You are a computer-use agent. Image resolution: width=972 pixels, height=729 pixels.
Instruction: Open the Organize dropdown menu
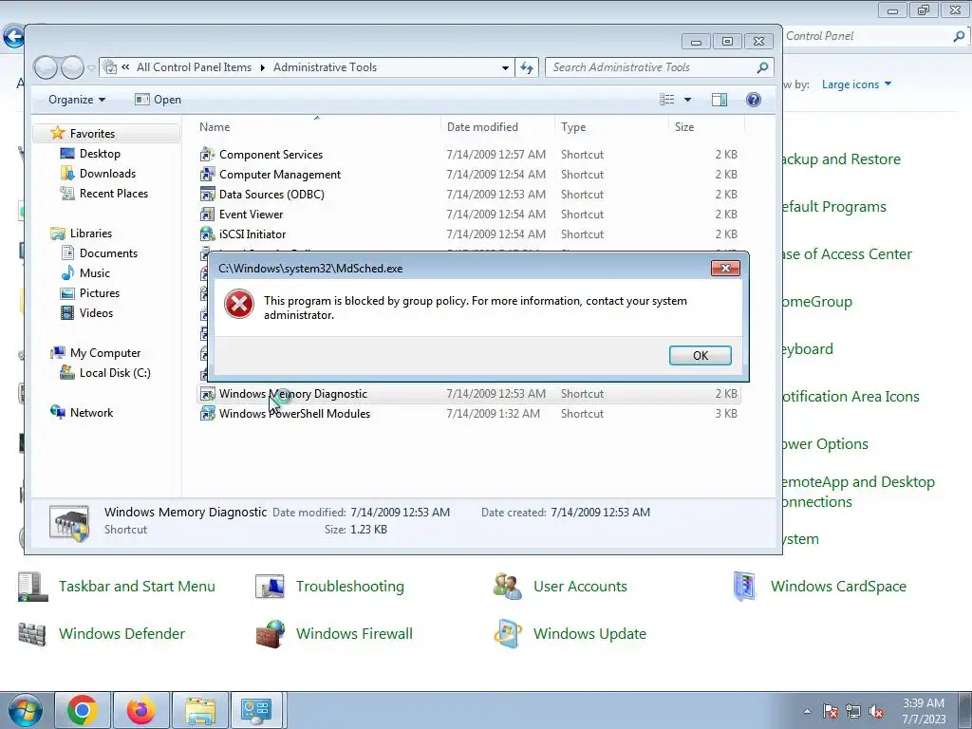coord(77,99)
